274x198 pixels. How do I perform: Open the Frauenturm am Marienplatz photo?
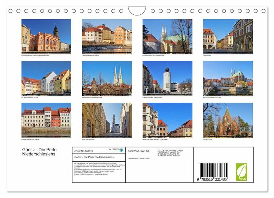pyautogui.click(x=167, y=79)
